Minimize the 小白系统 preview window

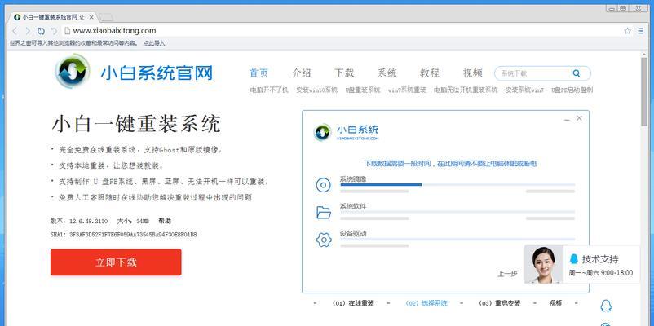pyautogui.click(x=567, y=119)
